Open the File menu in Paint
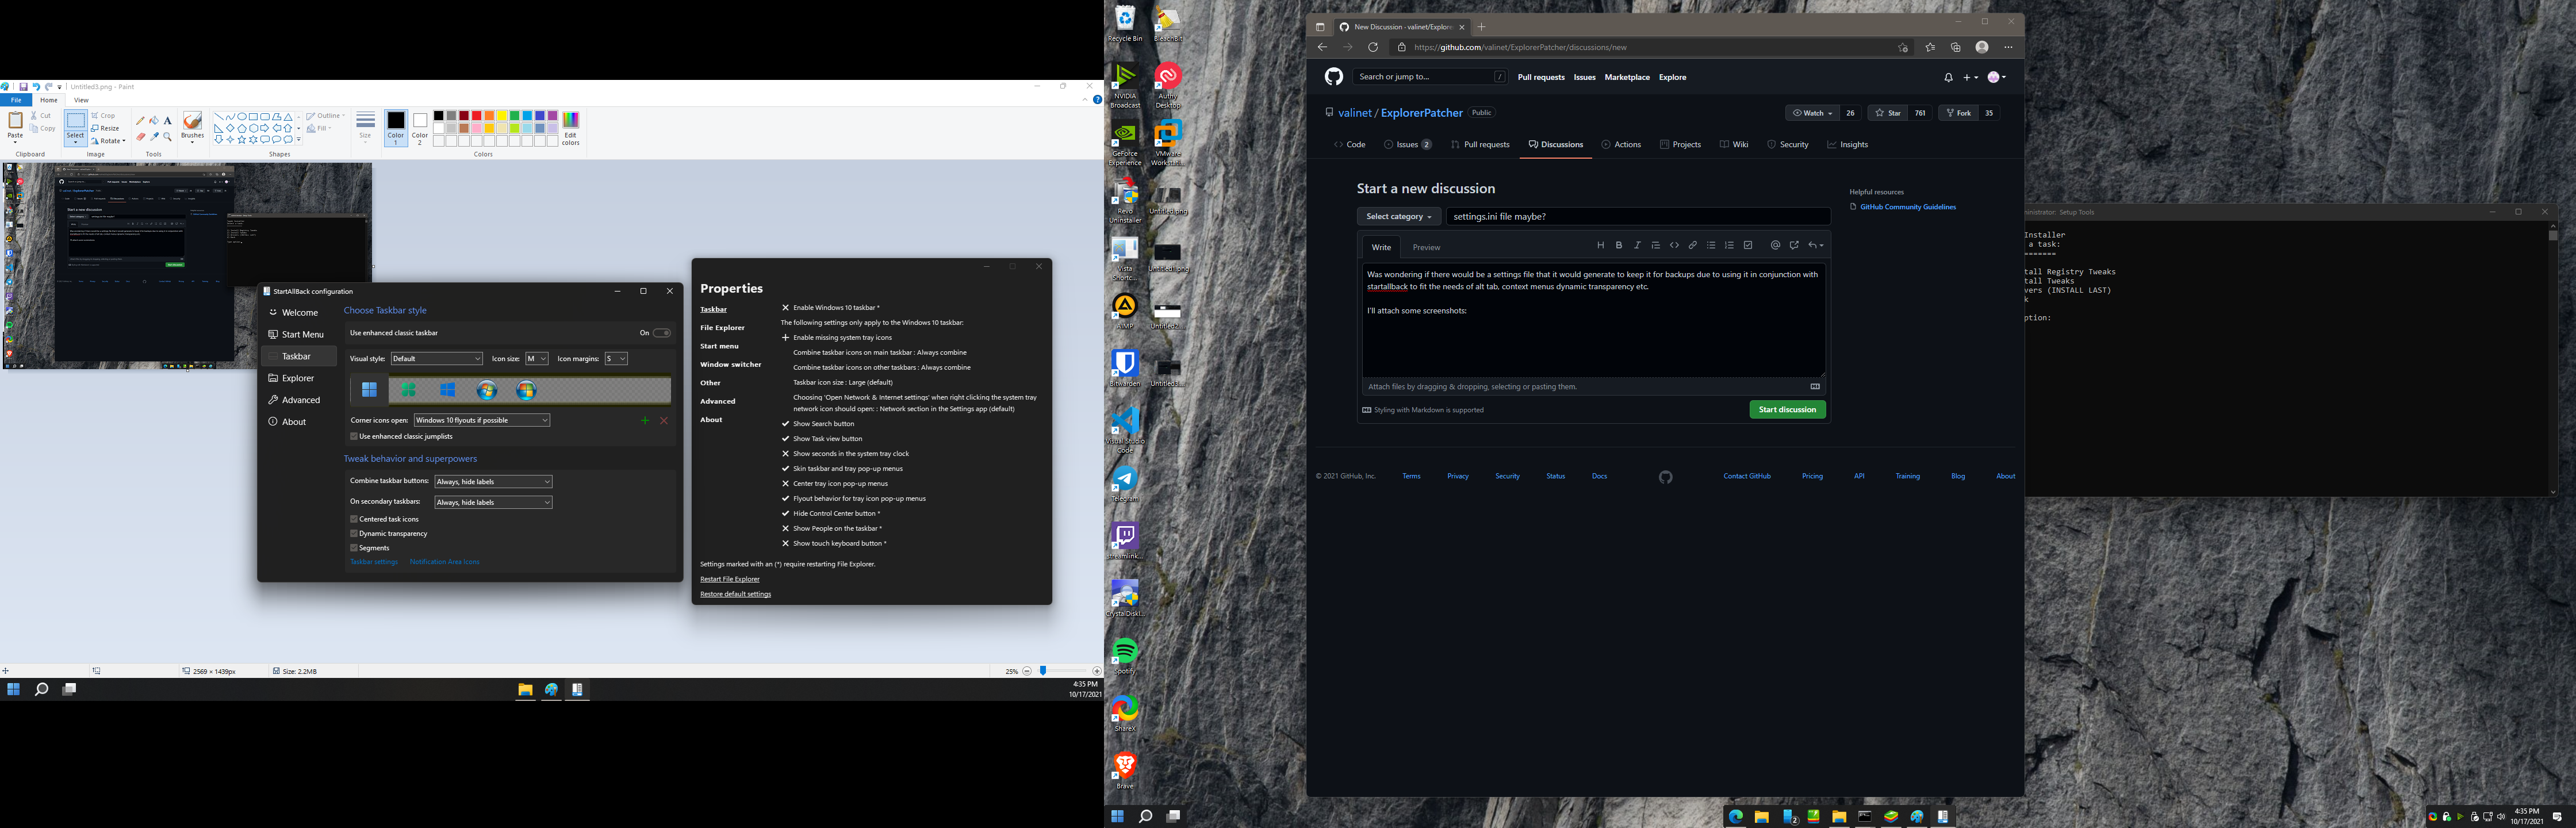This screenshot has height=828, width=2576. pyautogui.click(x=16, y=100)
